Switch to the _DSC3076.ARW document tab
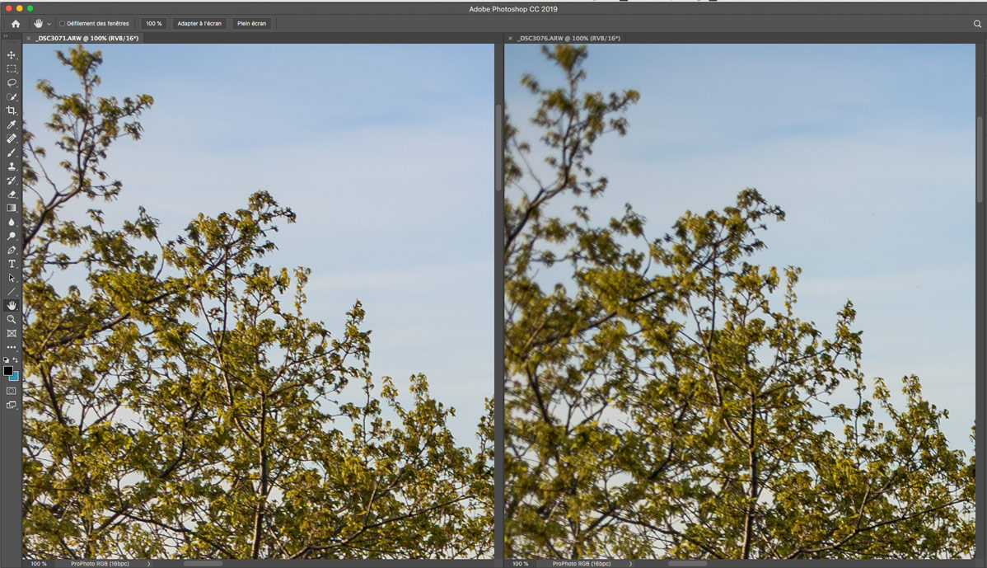987x568 pixels. [x=568, y=38]
